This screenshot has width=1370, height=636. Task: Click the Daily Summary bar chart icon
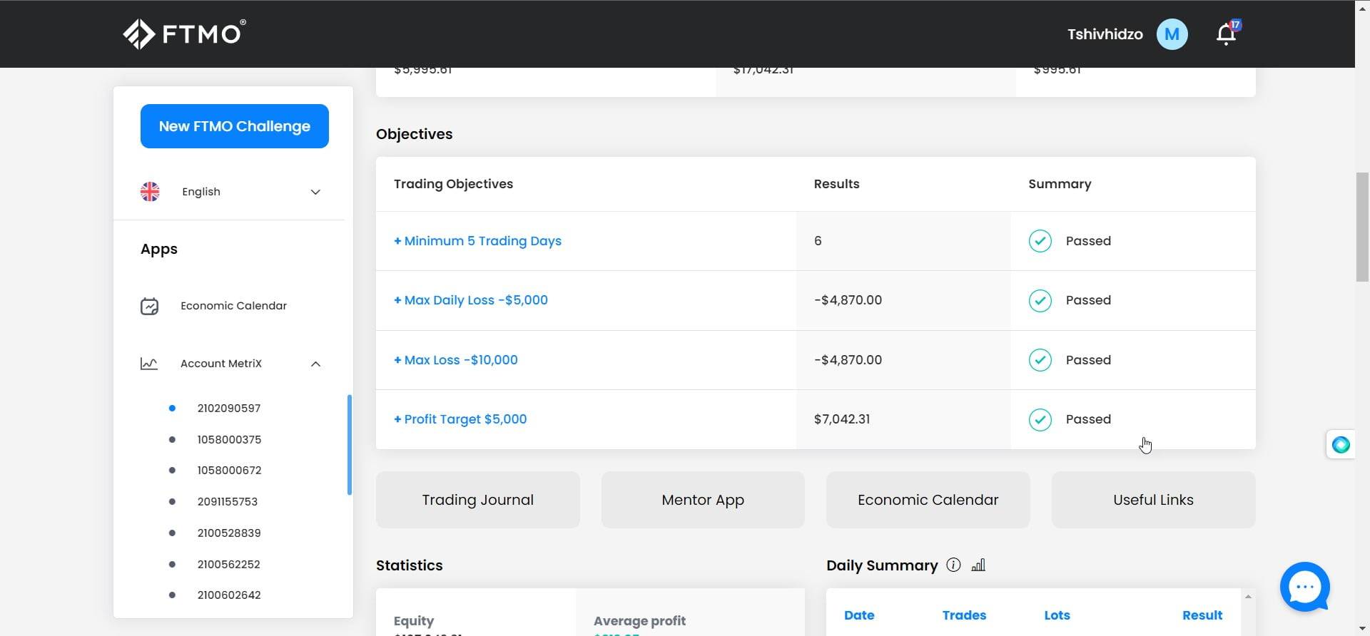point(978,565)
